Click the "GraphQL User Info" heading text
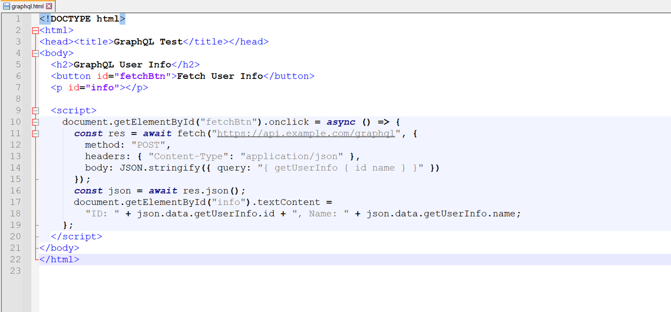 click(x=122, y=65)
